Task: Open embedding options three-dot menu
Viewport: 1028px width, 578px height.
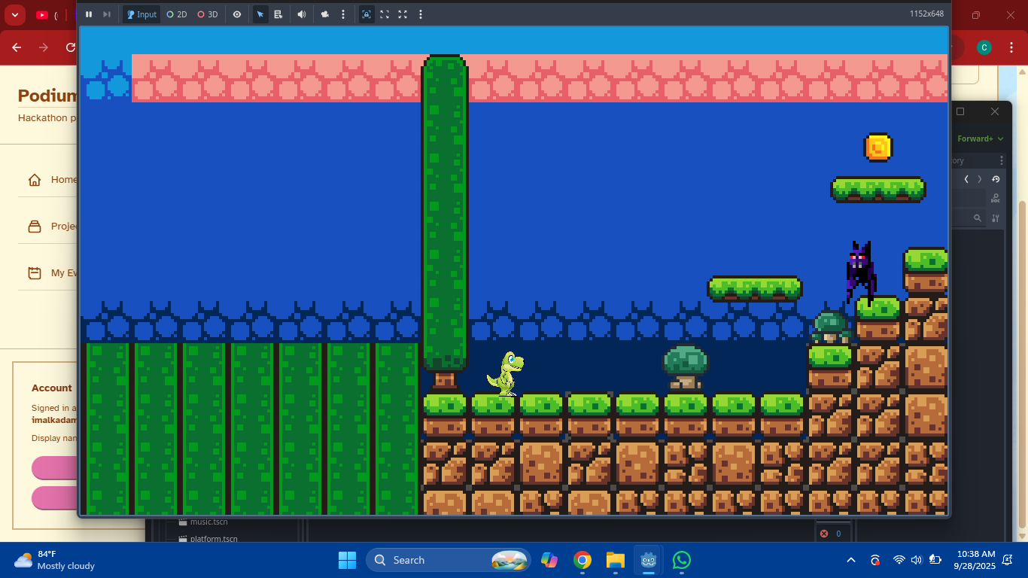Action: pyautogui.click(x=421, y=14)
